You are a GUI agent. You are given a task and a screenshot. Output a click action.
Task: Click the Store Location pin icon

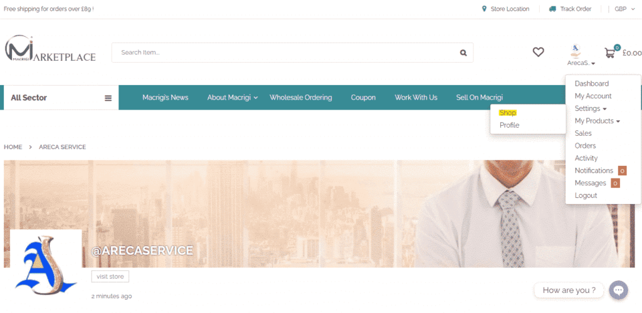pyautogui.click(x=485, y=9)
